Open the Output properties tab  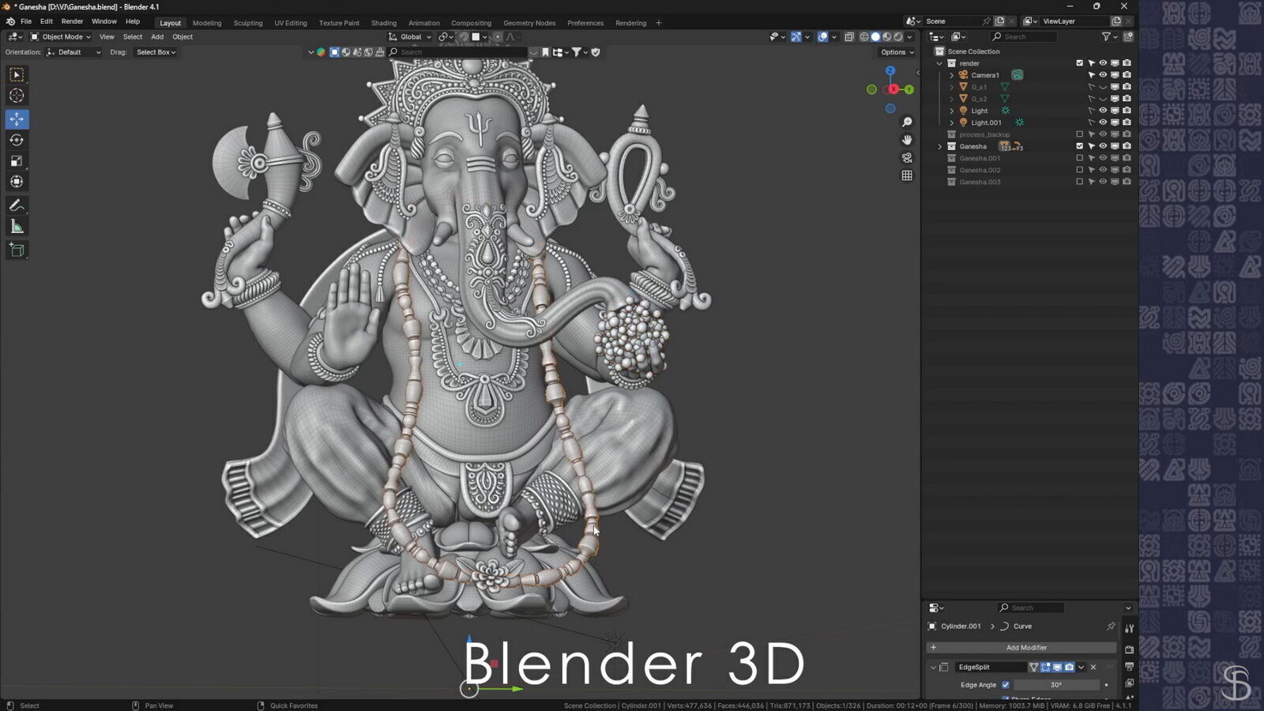[x=1130, y=667]
